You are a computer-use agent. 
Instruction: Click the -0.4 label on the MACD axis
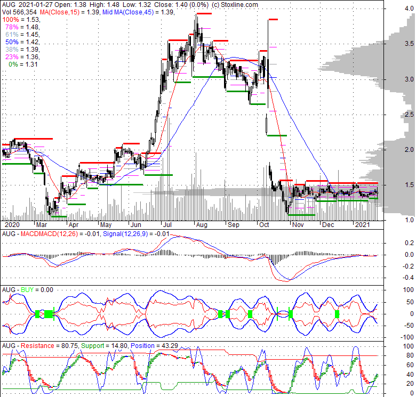[408, 278]
